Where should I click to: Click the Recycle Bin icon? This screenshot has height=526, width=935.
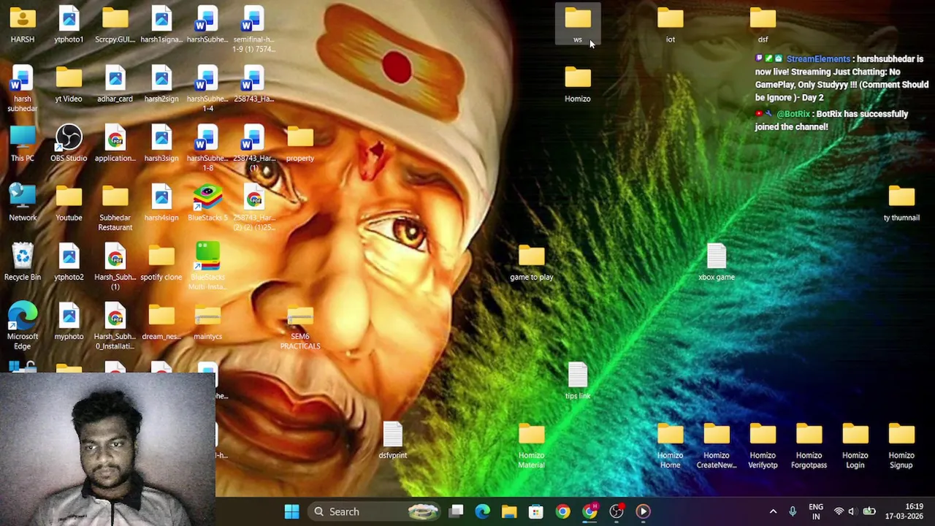coord(23,262)
